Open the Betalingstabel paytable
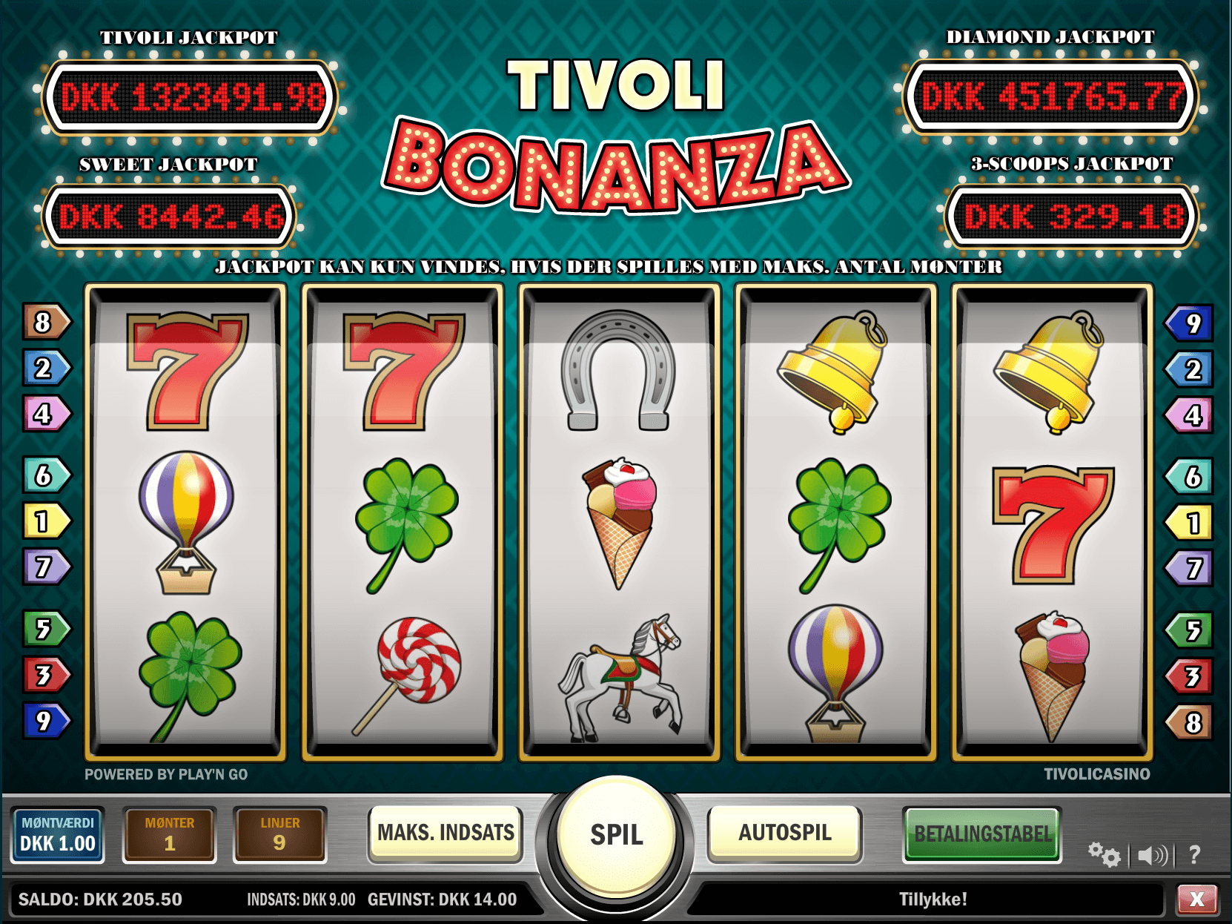Image resolution: width=1232 pixels, height=924 pixels. 983,834
